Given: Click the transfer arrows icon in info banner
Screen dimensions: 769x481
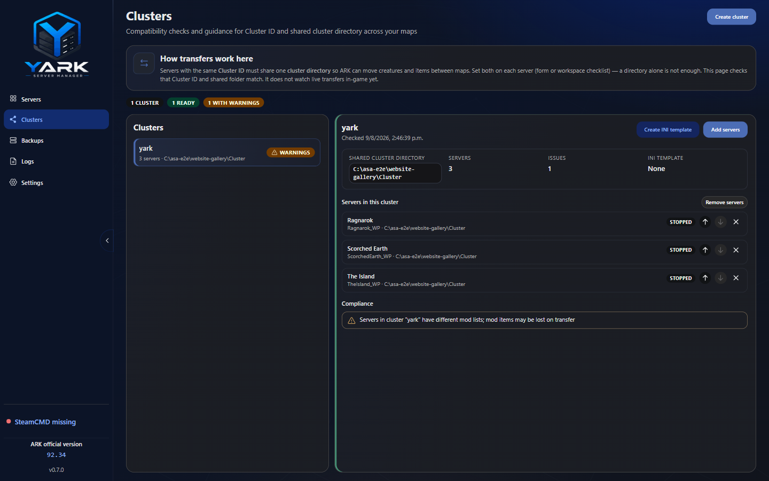Looking at the screenshot, I should click(144, 63).
